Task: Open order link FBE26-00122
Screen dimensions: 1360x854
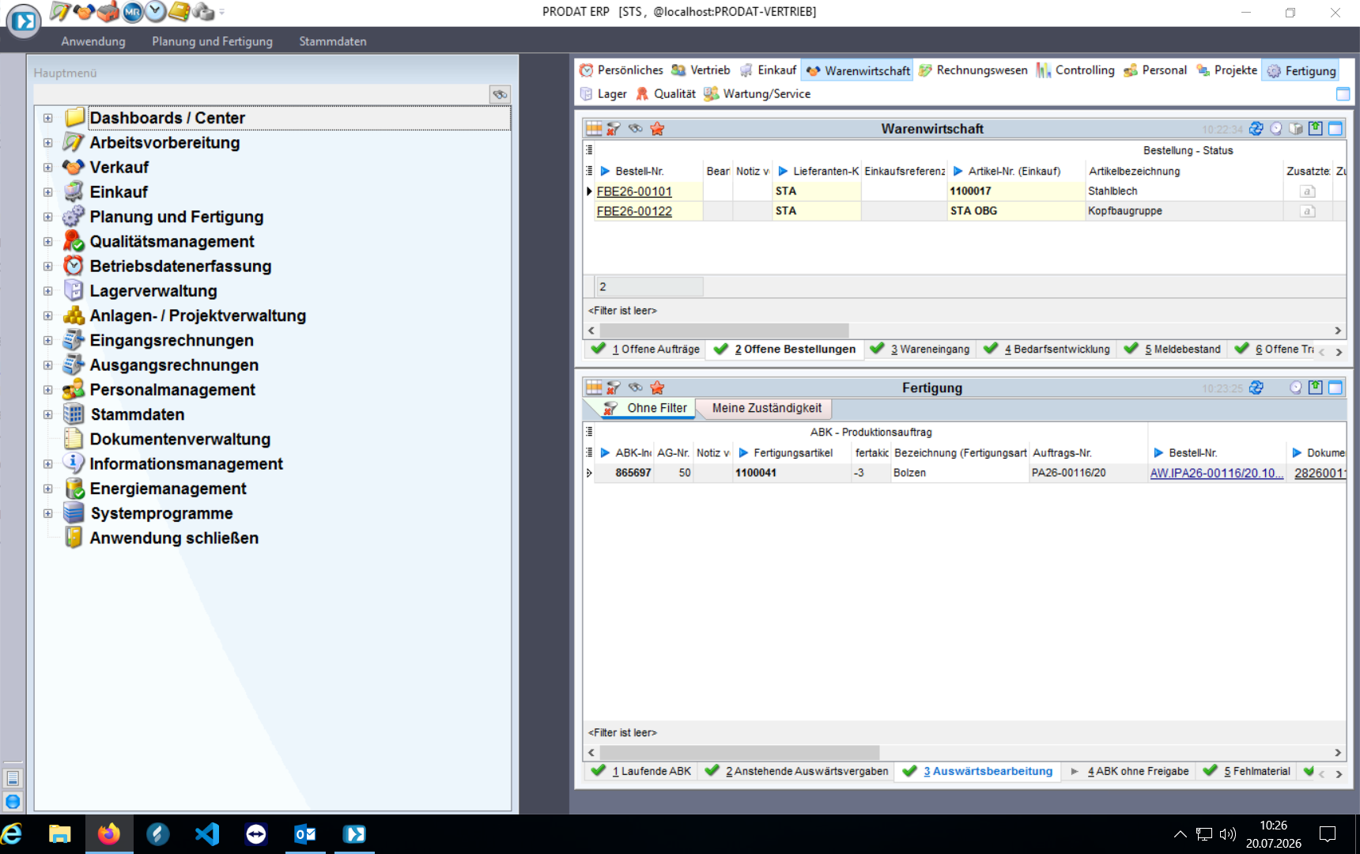Action: pos(634,211)
